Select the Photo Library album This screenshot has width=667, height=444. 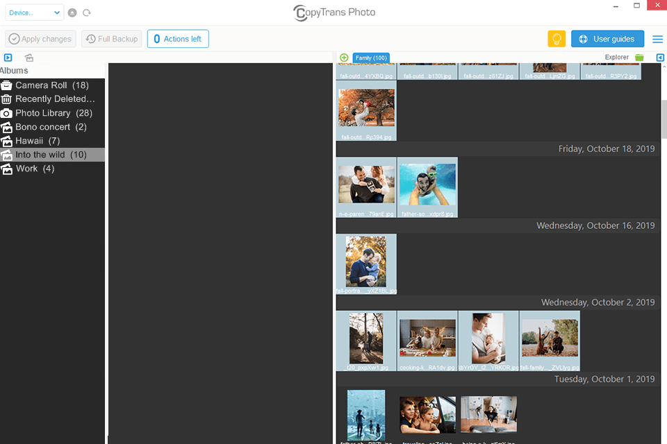[52, 113]
